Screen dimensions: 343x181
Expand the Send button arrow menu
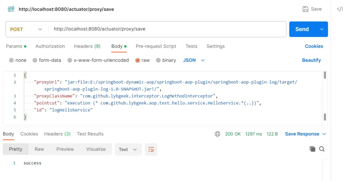[322, 29]
